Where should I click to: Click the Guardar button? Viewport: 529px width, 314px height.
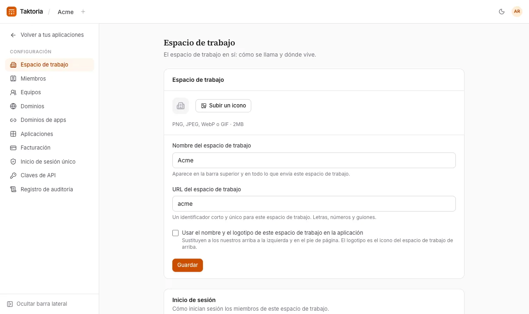click(x=188, y=265)
